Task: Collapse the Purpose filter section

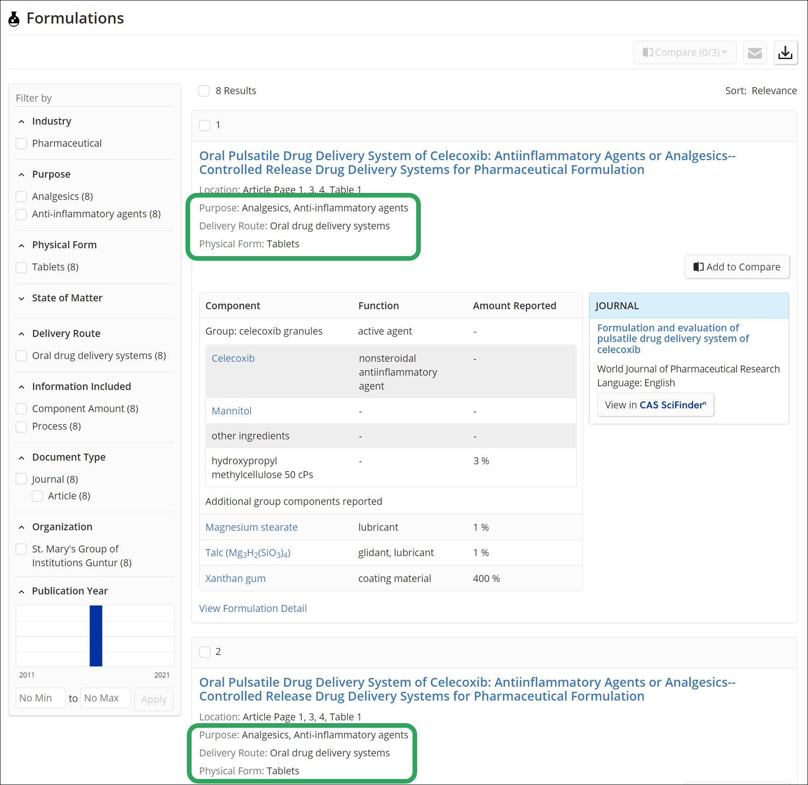Action: 22,174
